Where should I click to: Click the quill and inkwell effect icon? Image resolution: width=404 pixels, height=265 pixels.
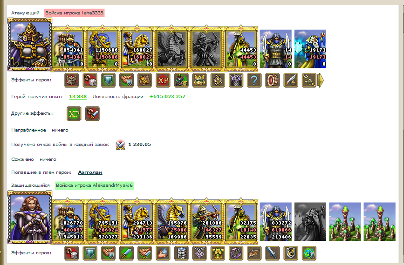[x=291, y=80]
